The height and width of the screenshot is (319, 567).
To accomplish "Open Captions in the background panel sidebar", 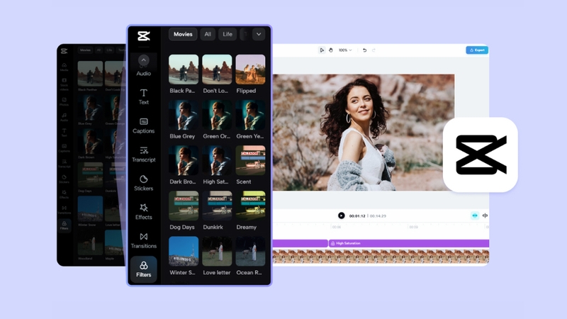I will (x=64, y=148).
